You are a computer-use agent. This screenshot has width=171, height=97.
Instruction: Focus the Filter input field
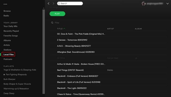click(x=57, y=23)
